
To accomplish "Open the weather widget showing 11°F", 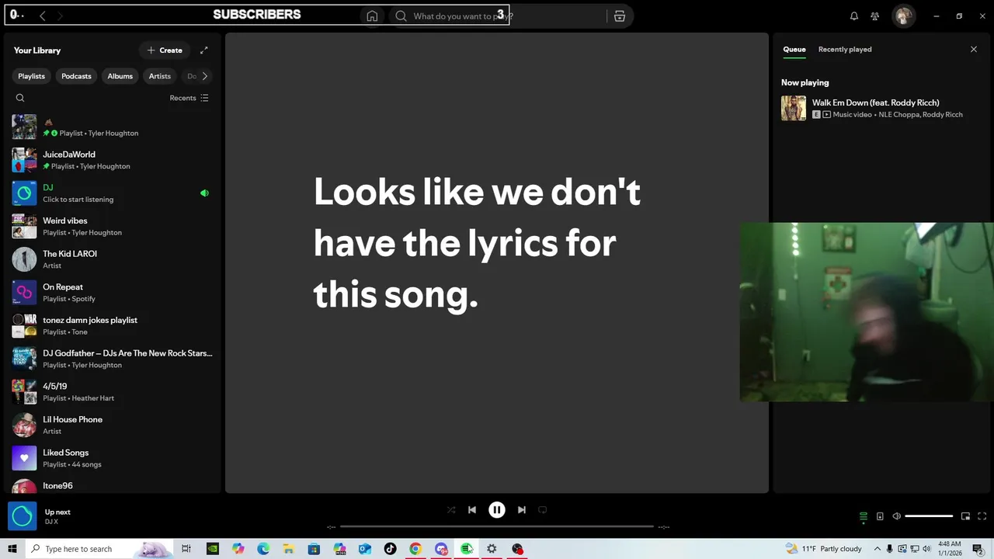I will coord(825,549).
